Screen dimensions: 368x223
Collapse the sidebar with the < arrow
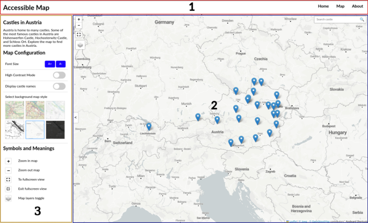(x=76, y=117)
